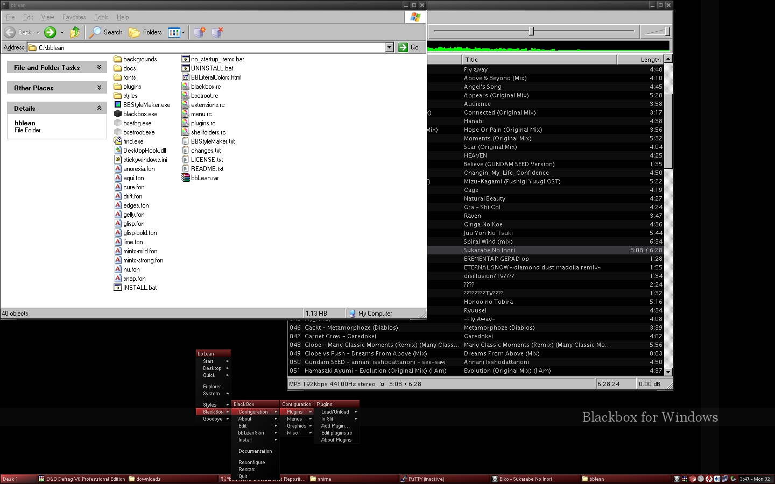775x484 pixels.
Task: Select the Sukarabe No Inori playlist row
Action: (546, 250)
